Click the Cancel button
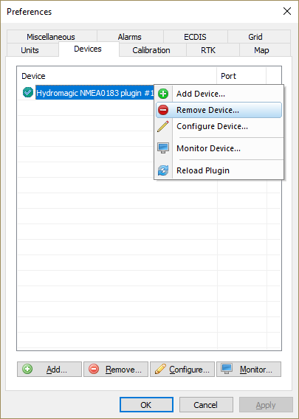This screenshot has width=299, height=419. (206, 405)
